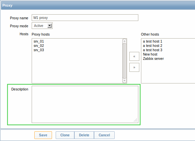The height and width of the screenshot is (141, 195).
Task: Open the Proxy mode dropdown arrow
Action: pyautogui.click(x=49, y=26)
